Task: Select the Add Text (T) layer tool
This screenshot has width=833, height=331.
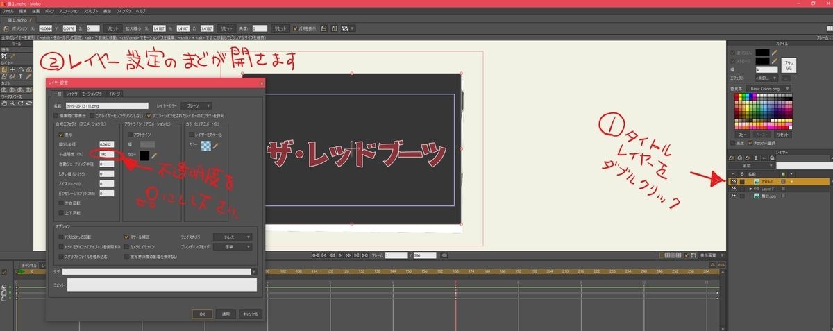Action: tap(21, 76)
